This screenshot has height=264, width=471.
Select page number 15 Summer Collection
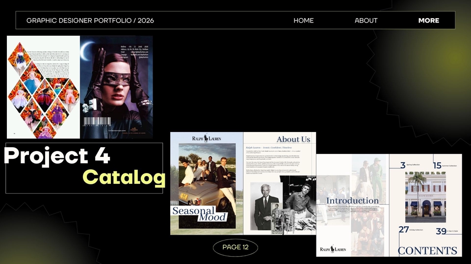click(438, 166)
